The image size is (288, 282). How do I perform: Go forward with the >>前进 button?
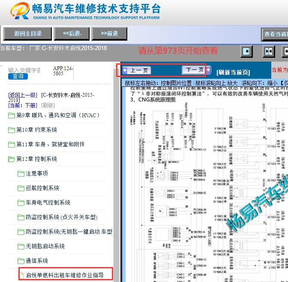click(x=109, y=33)
